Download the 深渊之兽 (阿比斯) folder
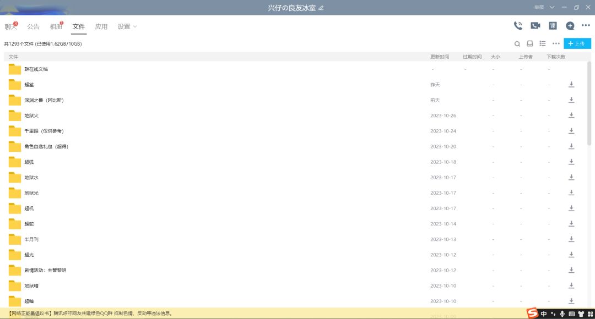The width and height of the screenshot is (595, 319). point(571,100)
